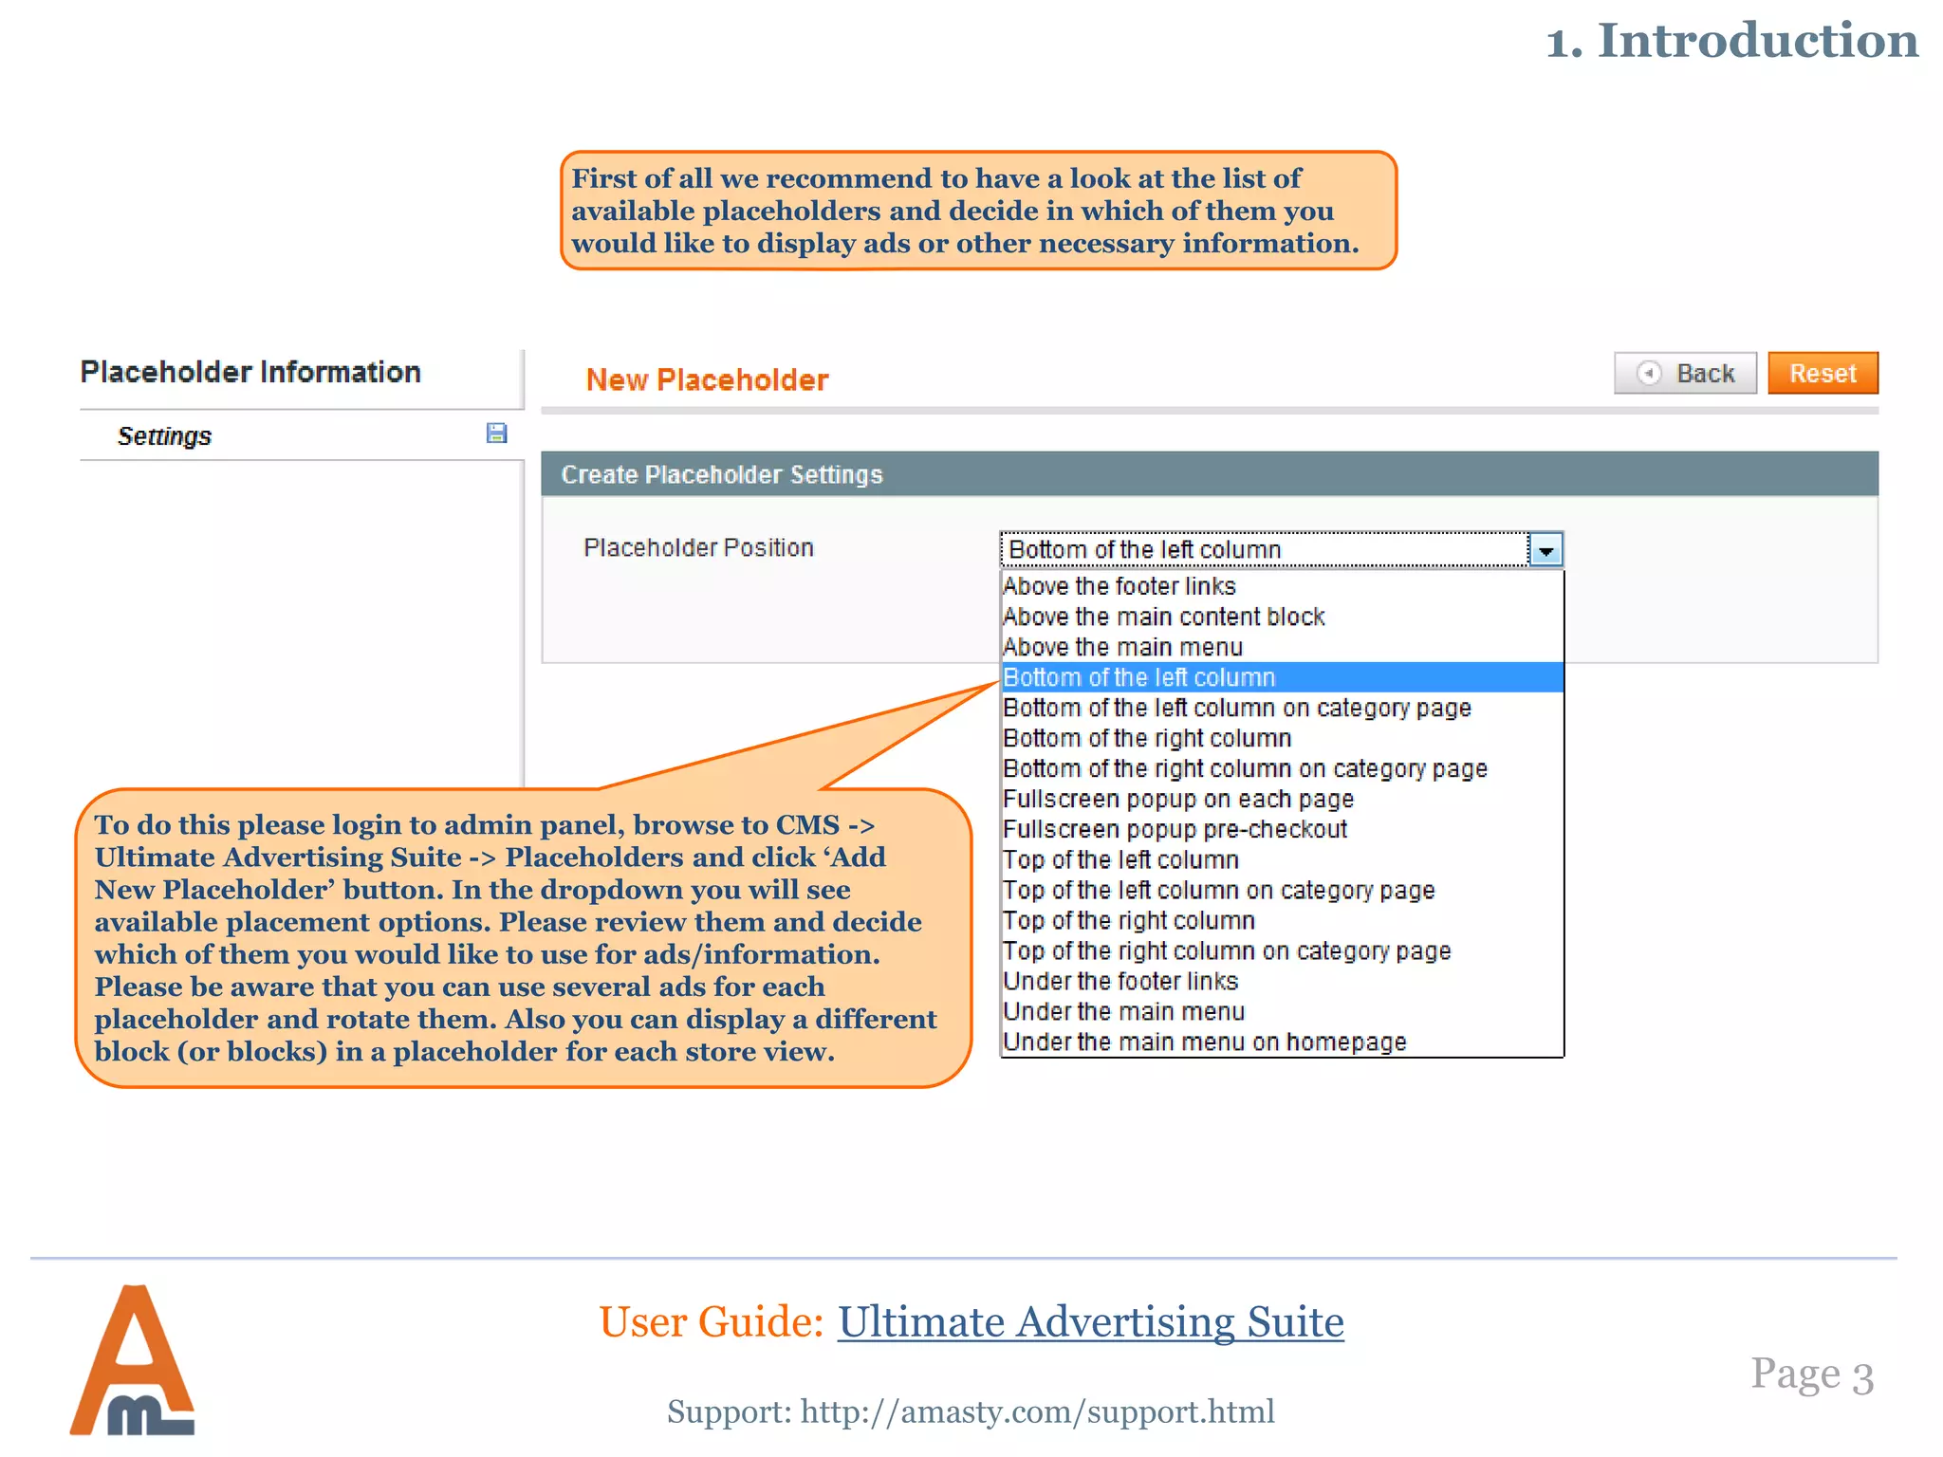Image resolution: width=1943 pixels, height=1457 pixels.
Task: Select 'Above the footer links' option
Action: click(x=1283, y=586)
